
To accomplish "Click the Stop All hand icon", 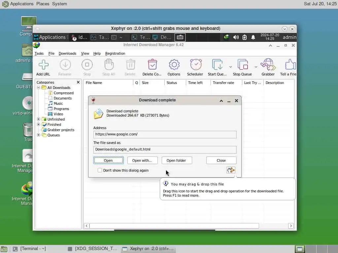I will pos(109,64).
